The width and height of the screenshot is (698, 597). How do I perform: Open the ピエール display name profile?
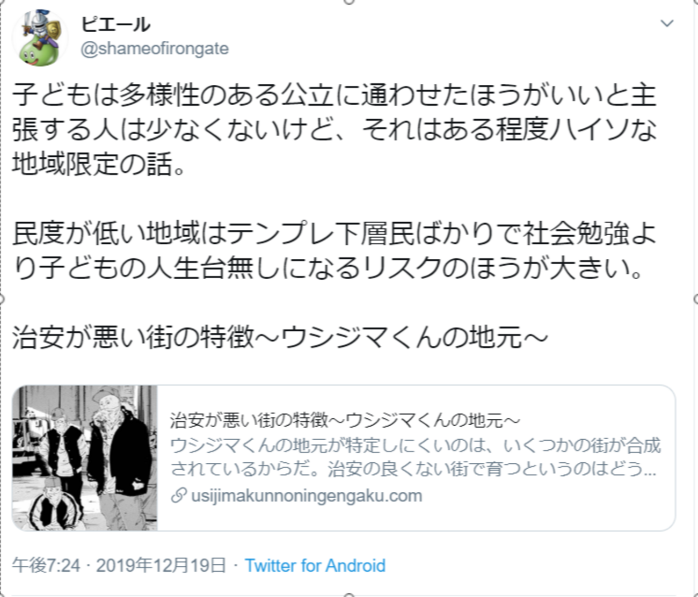(x=115, y=24)
